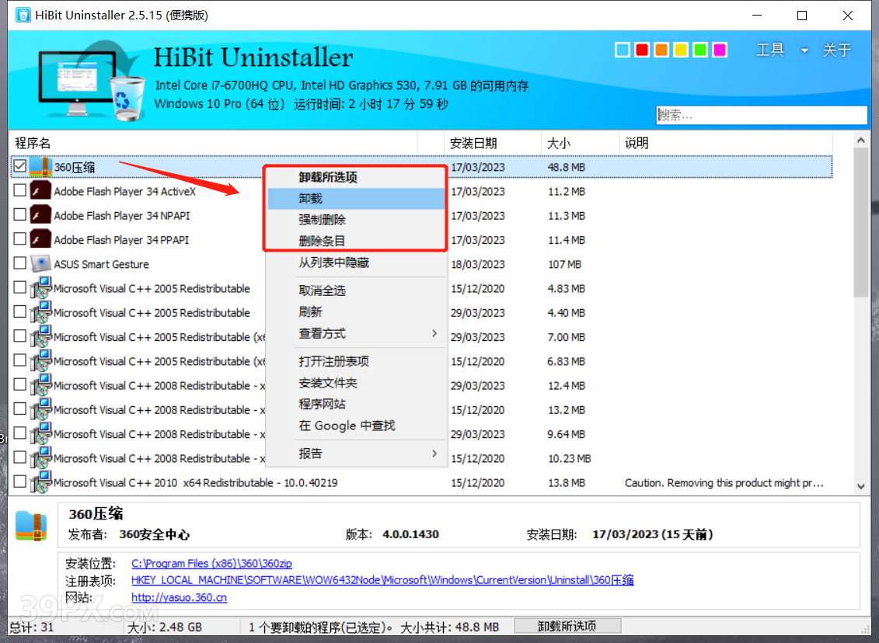Pick the magenta theme color swatch

(720, 50)
